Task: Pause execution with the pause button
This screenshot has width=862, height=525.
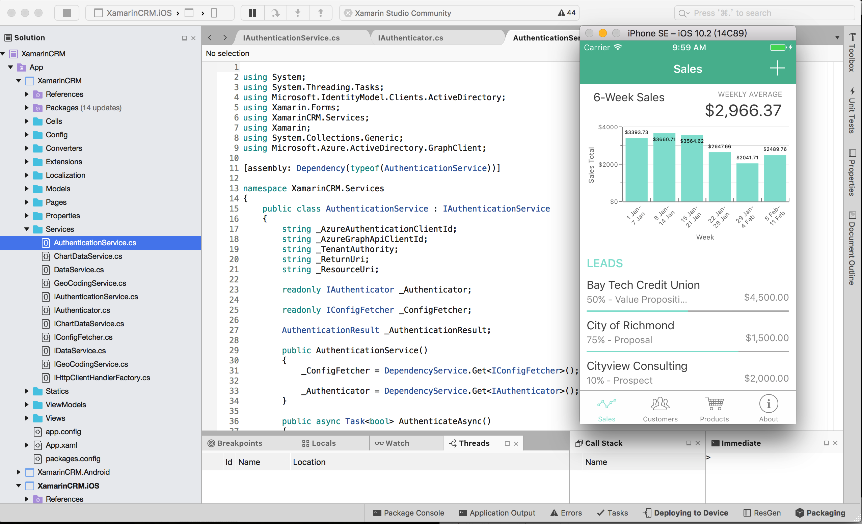Action: [252, 13]
